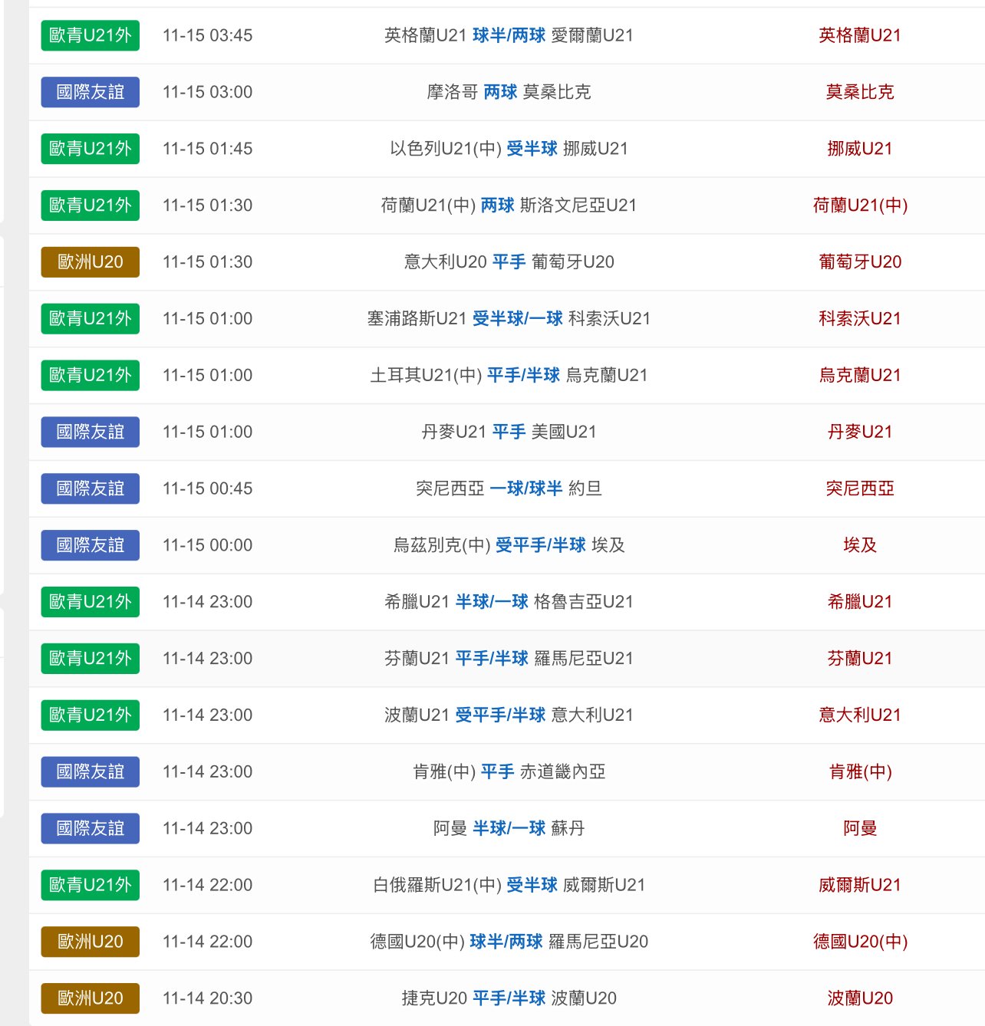The image size is (985, 1026).
Task: Click the 德國U20(中) result link
Action: (x=859, y=942)
